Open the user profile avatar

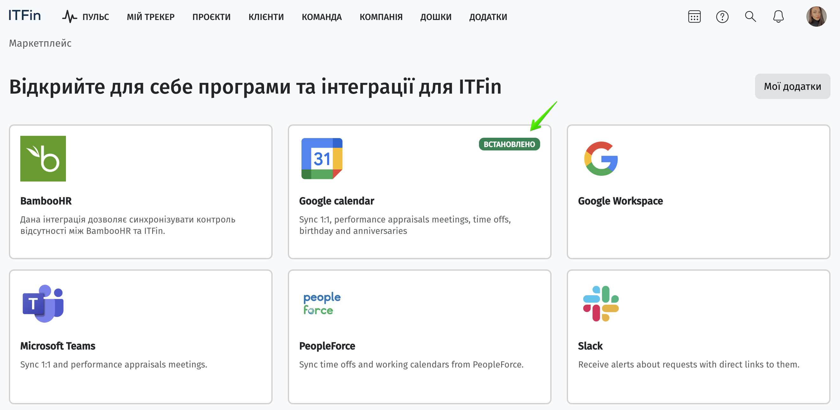pyautogui.click(x=816, y=16)
